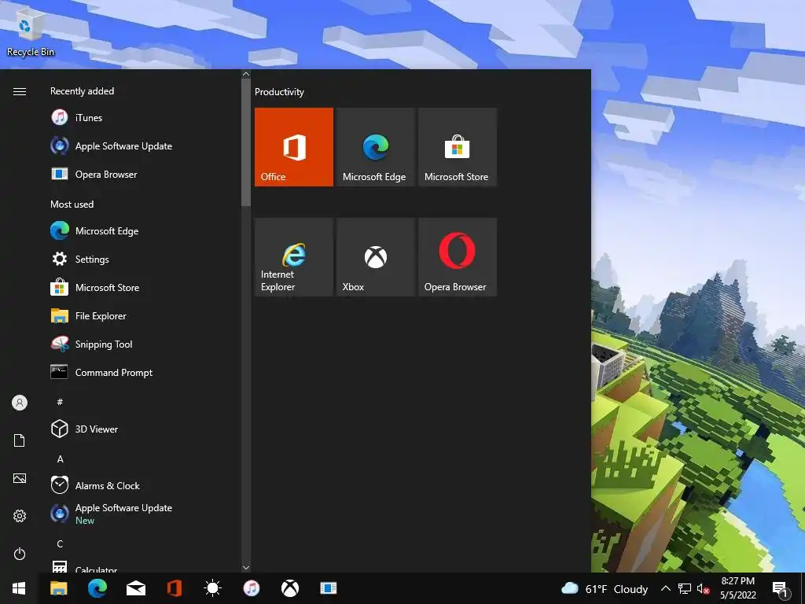
Task: Open network status icon in tray
Action: pyautogui.click(x=685, y=588)
